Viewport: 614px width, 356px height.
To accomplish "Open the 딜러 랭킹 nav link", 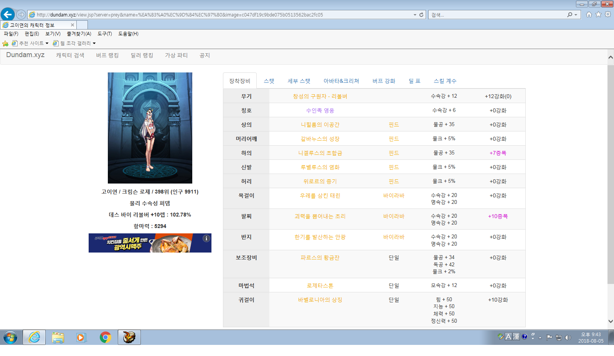I will click(142, 55).
